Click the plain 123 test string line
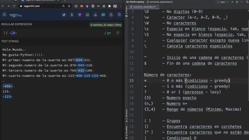This screenshot has width=249, height=140. [x=5, y=91]
